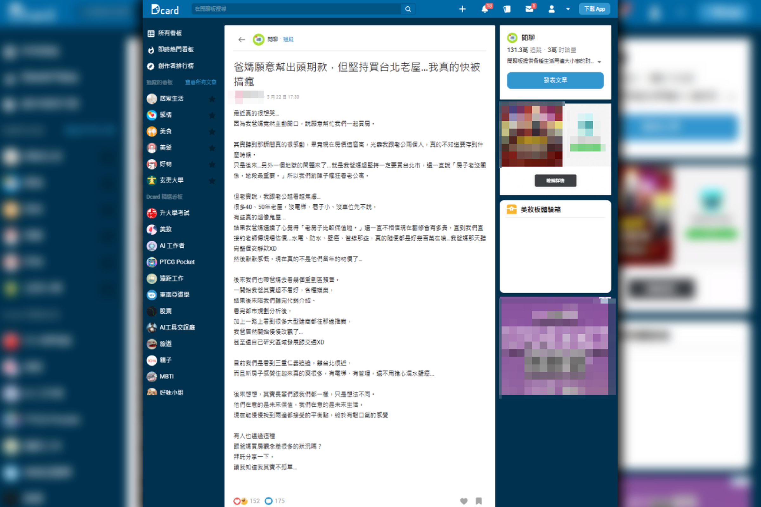Click the 下載 App button
Screen dimensions: 761x507
(594, 9)
